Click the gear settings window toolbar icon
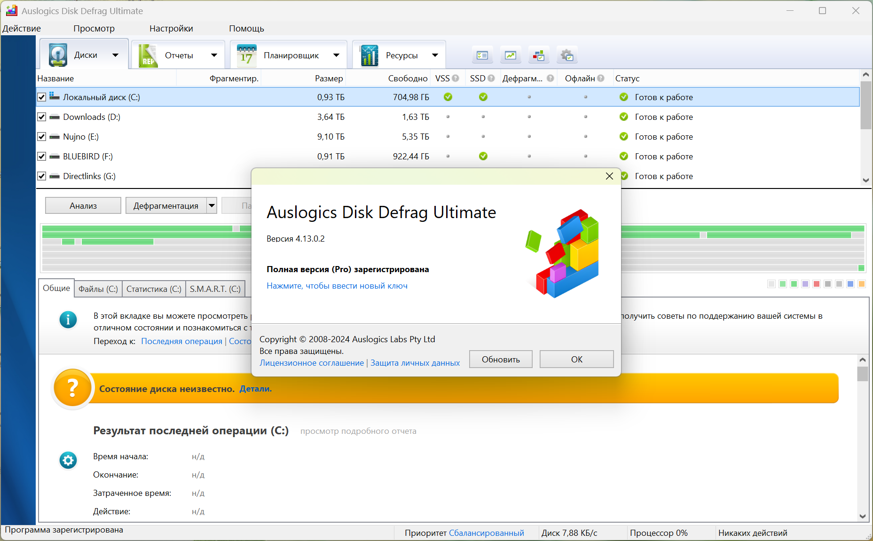This screenshot has width=873, height=541. (x=567, y=55)
